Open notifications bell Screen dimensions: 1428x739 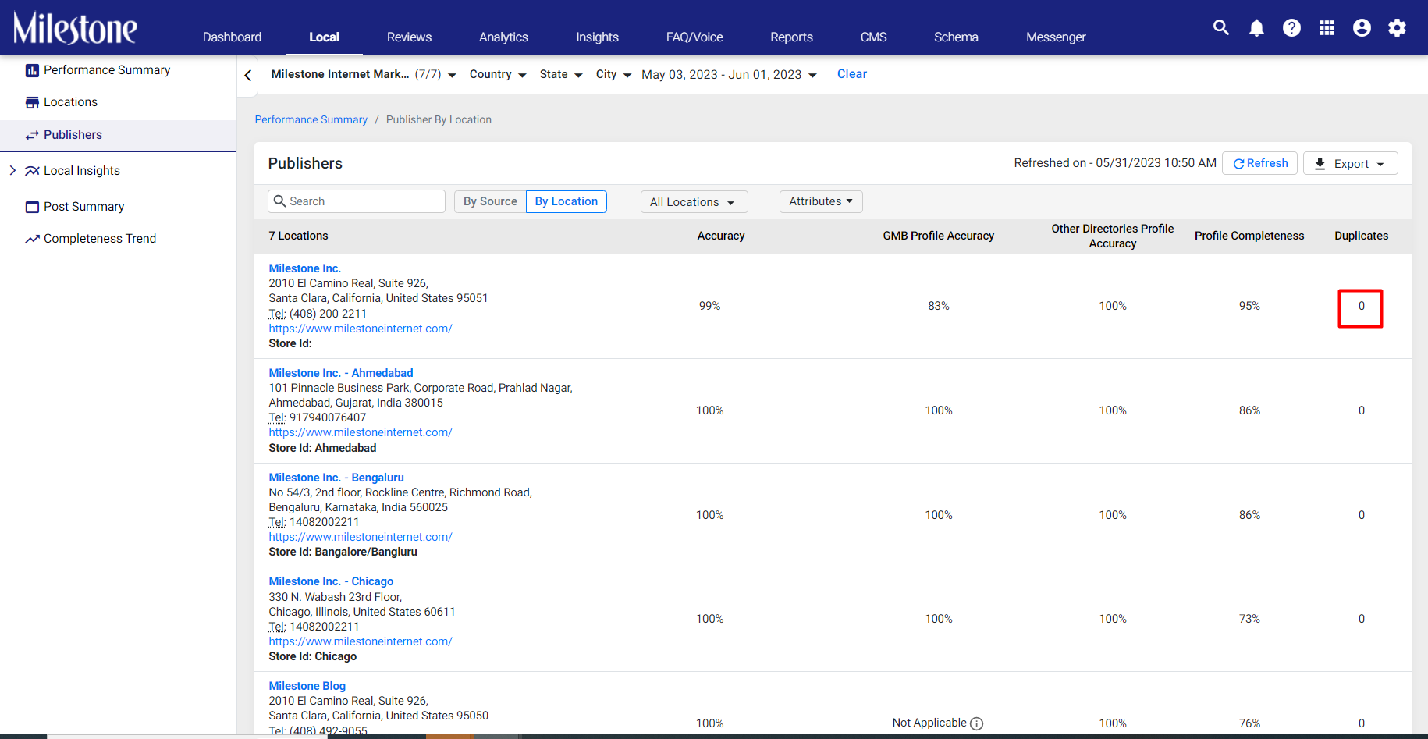1256,28
